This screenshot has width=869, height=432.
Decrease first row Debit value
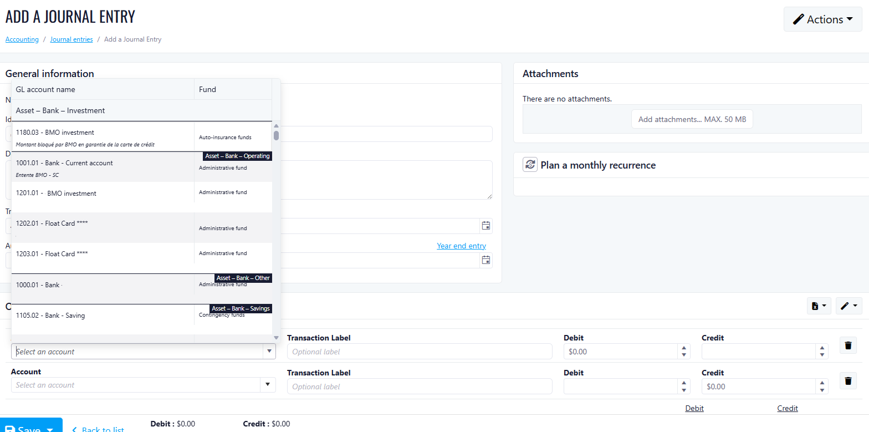(684, 355)
